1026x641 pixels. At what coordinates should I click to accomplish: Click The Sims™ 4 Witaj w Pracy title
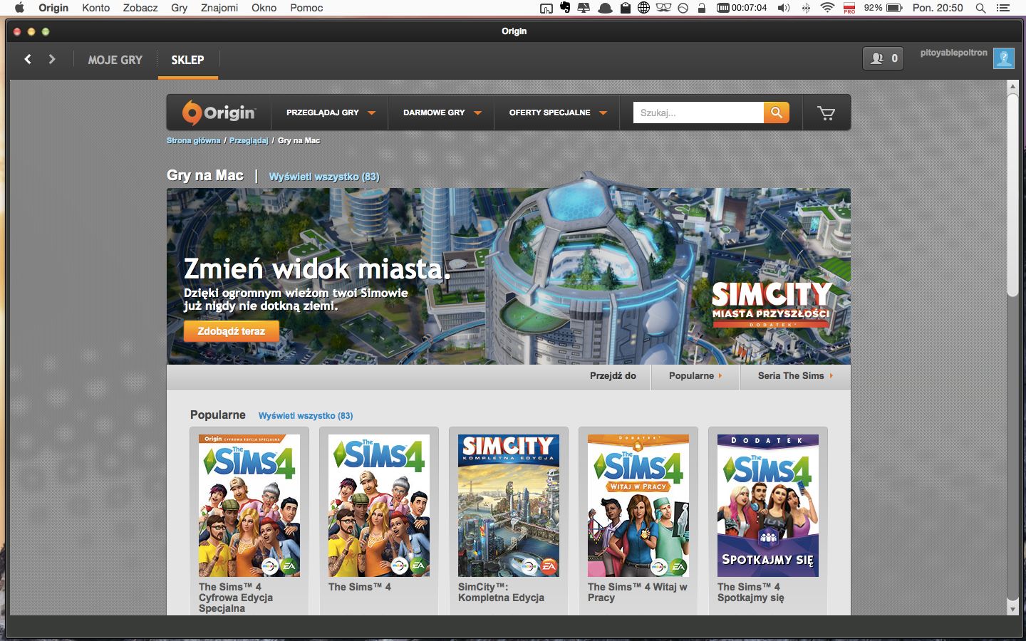point(638,593)
